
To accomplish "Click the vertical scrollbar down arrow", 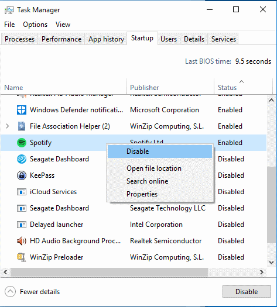I will pyautogui.click(x=271, y=263).
